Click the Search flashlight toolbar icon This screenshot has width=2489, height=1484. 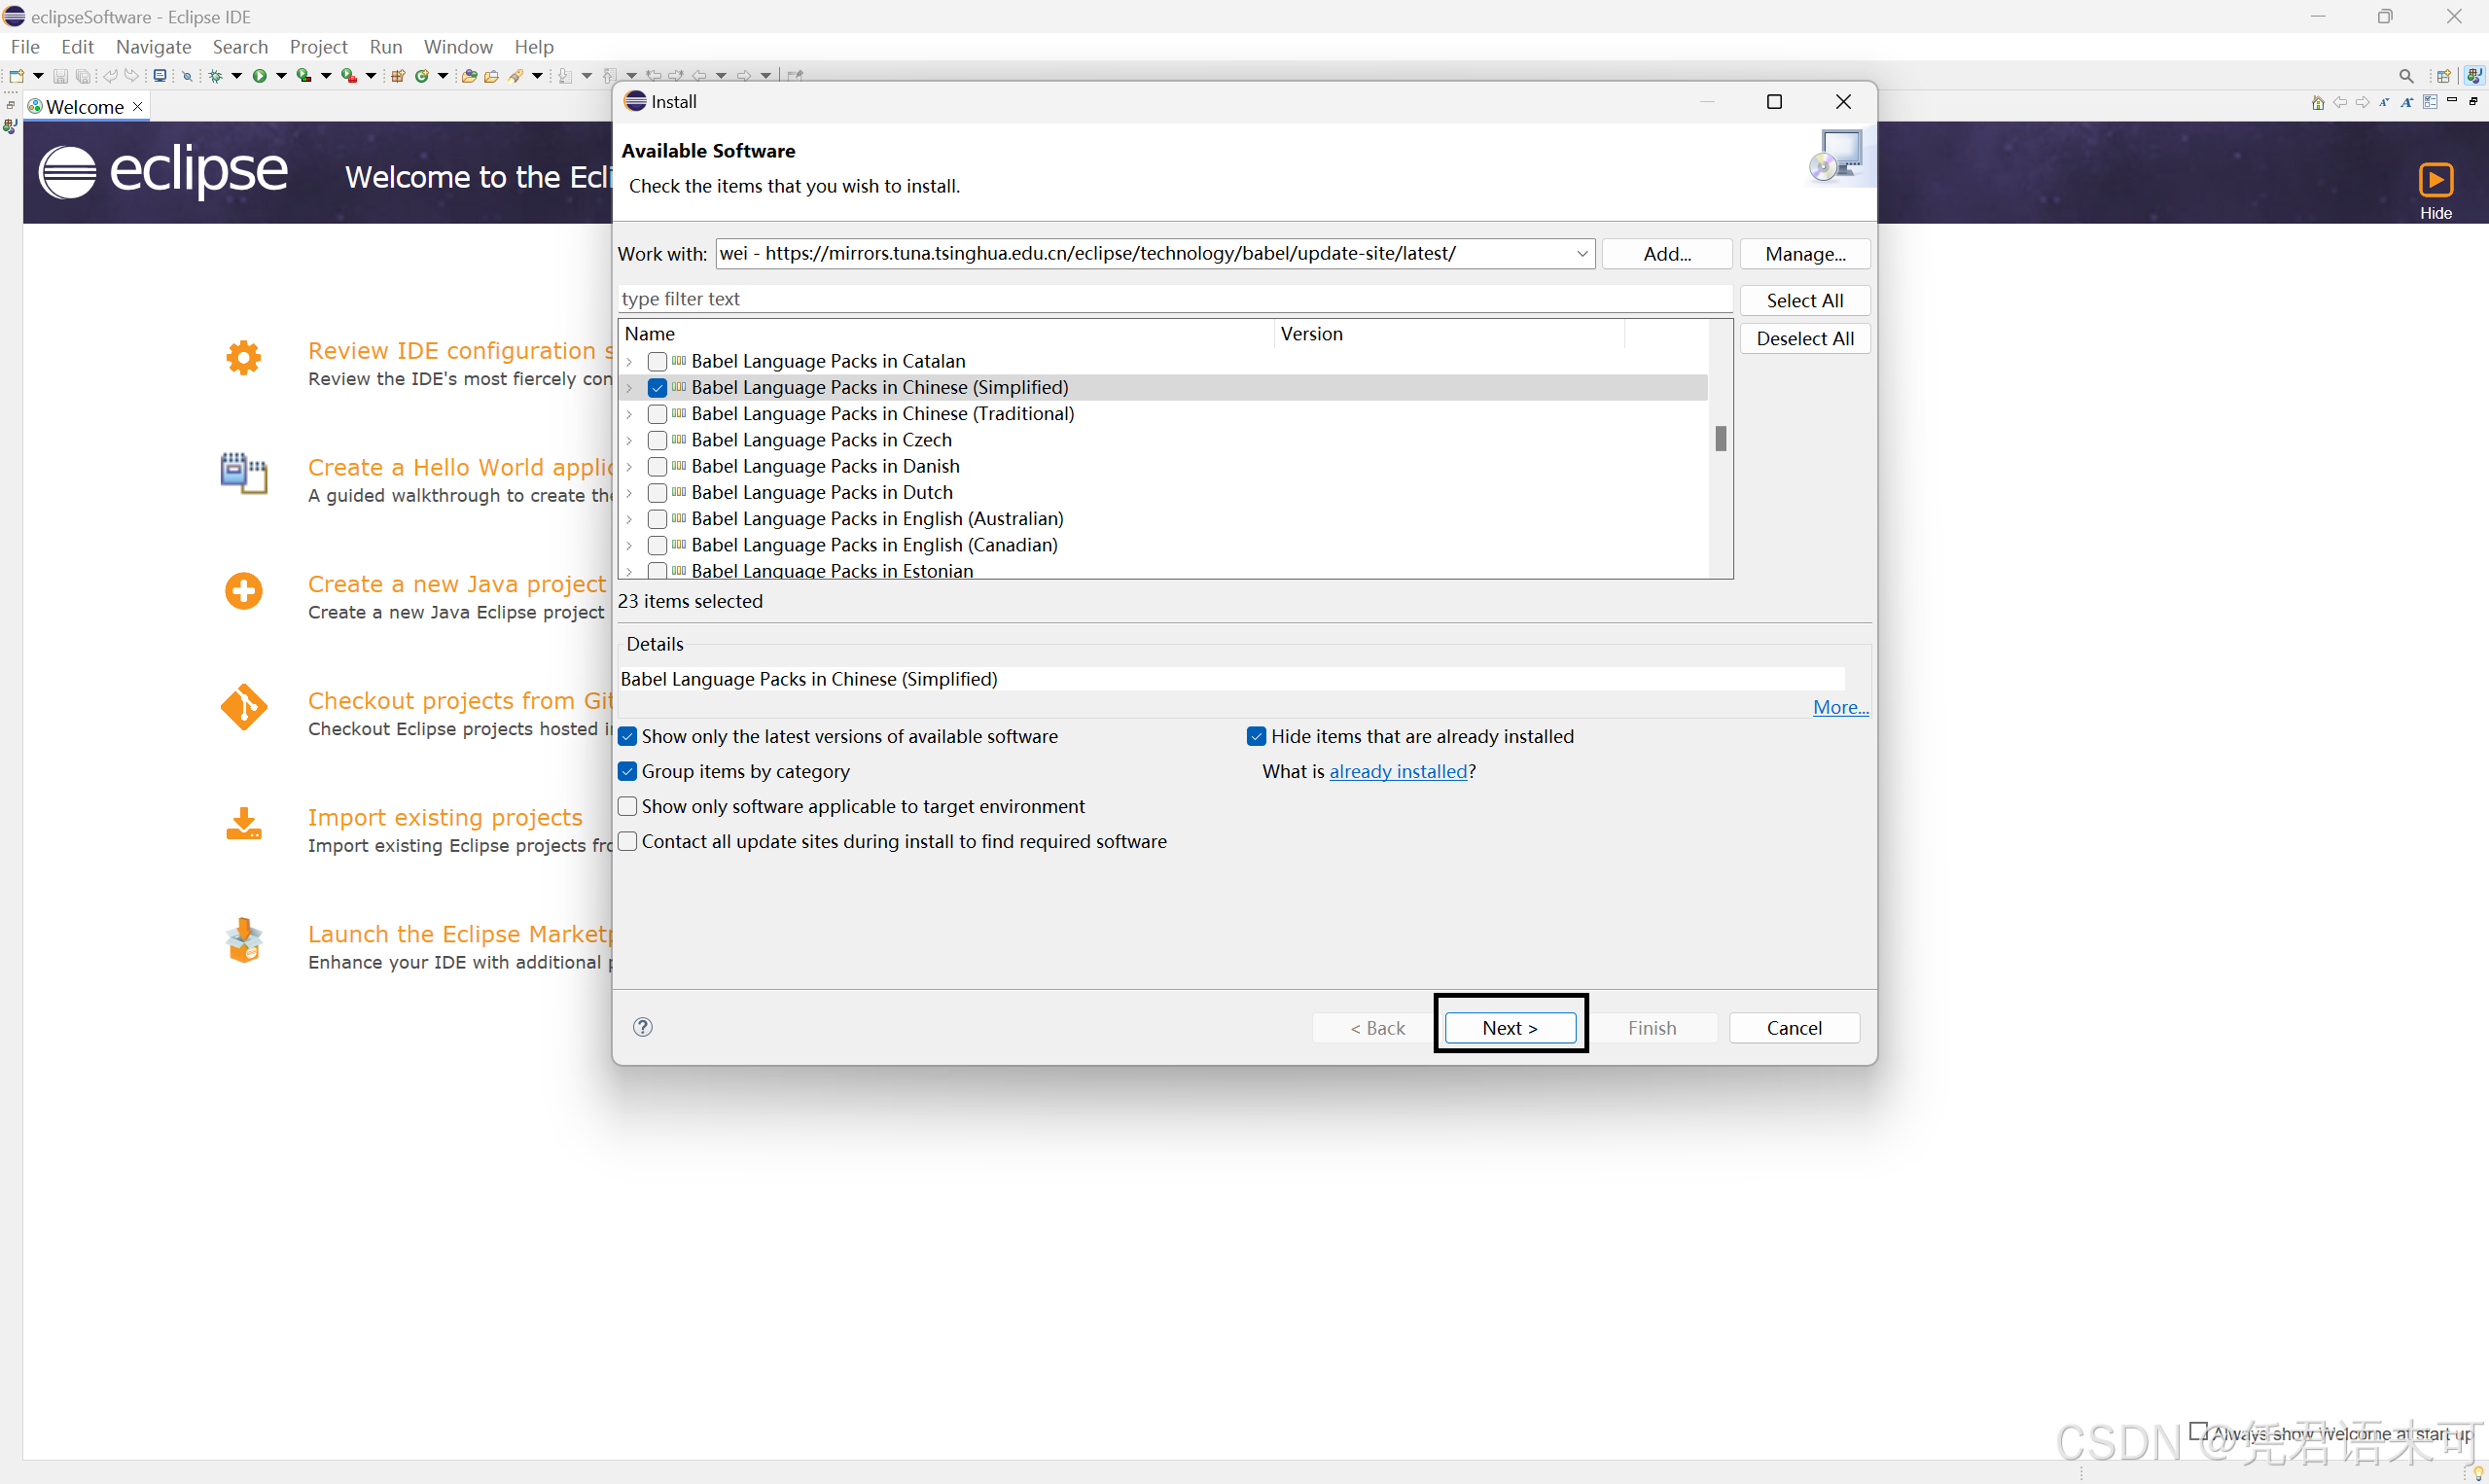click(x=516, y=75)
